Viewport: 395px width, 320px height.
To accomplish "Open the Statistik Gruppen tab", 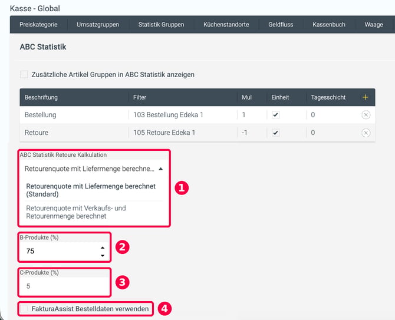I will [161, 24].
